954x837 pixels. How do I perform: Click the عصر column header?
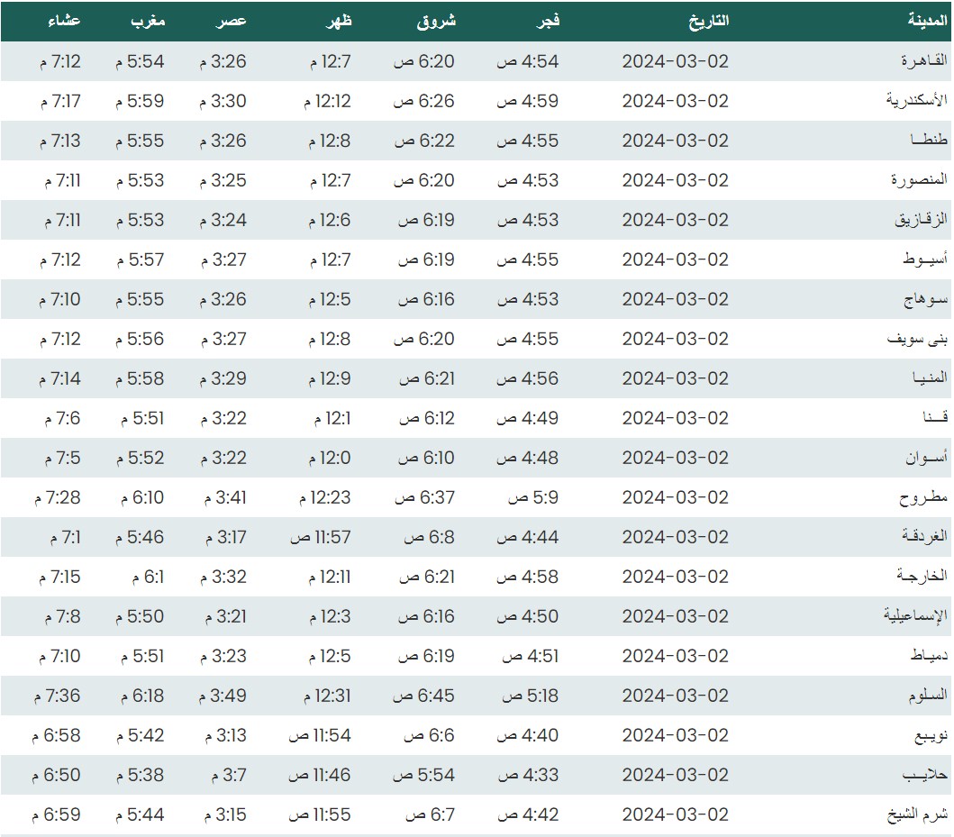point(232,21)
